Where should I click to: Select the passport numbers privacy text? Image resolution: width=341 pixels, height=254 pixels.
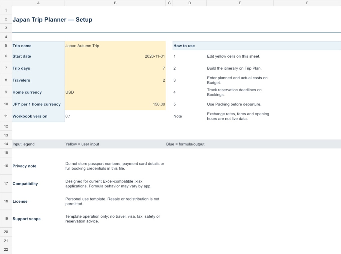click(x=115, y=166)
